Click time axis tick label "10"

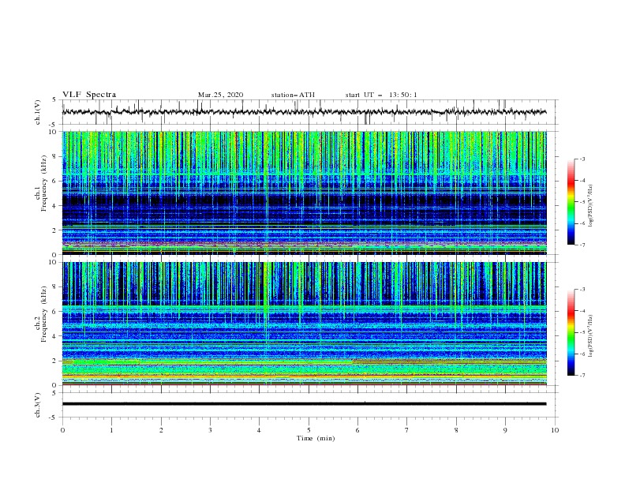[x=555, y=430]
